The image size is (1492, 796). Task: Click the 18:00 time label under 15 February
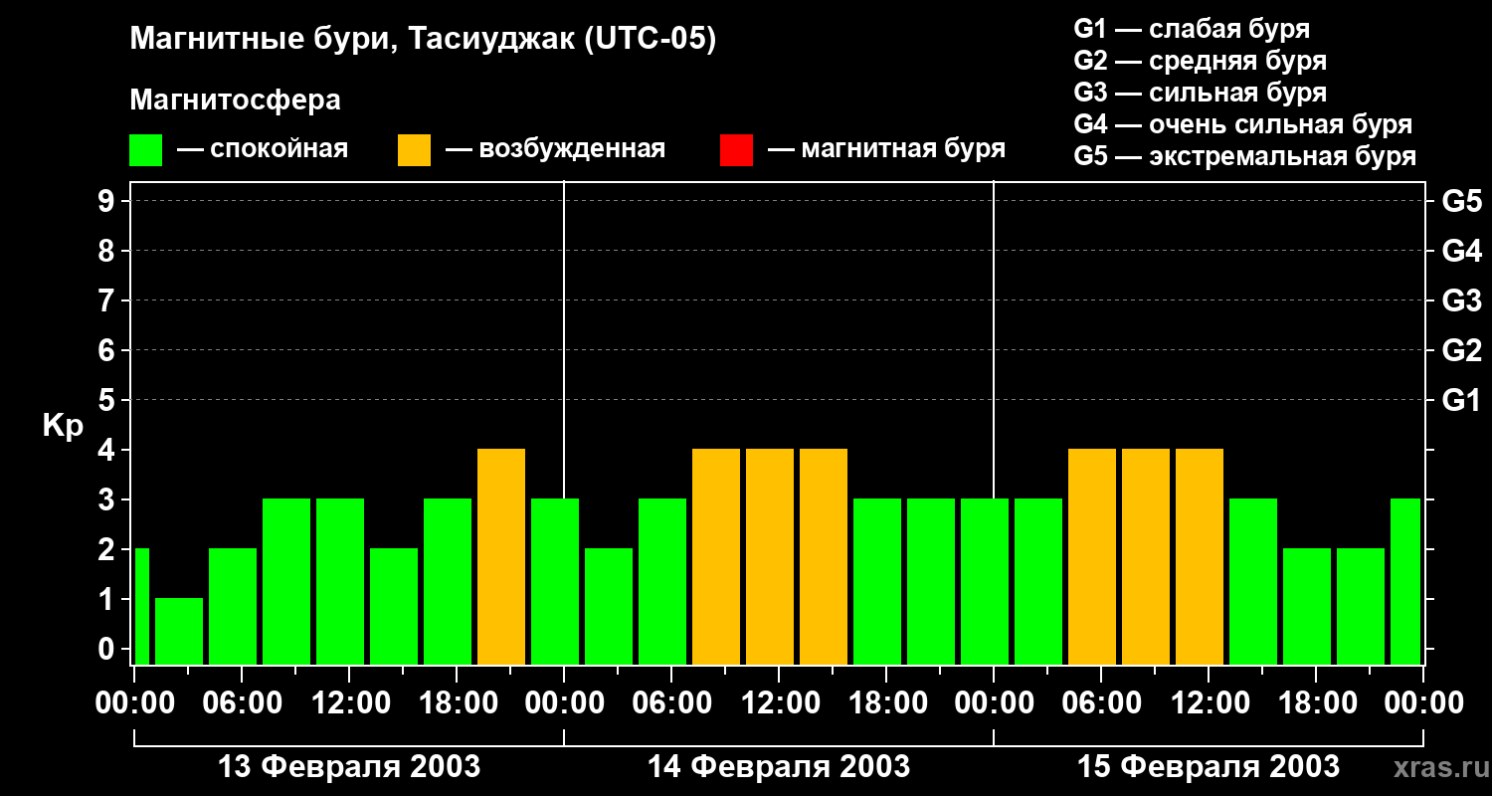[1316, 703]
